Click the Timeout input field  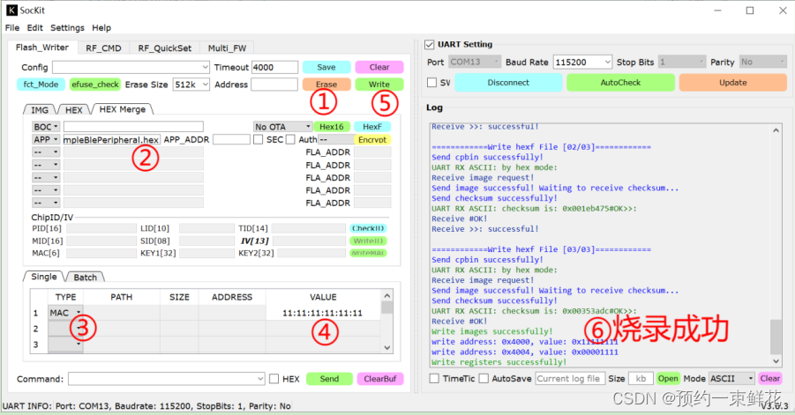(274, 67)
